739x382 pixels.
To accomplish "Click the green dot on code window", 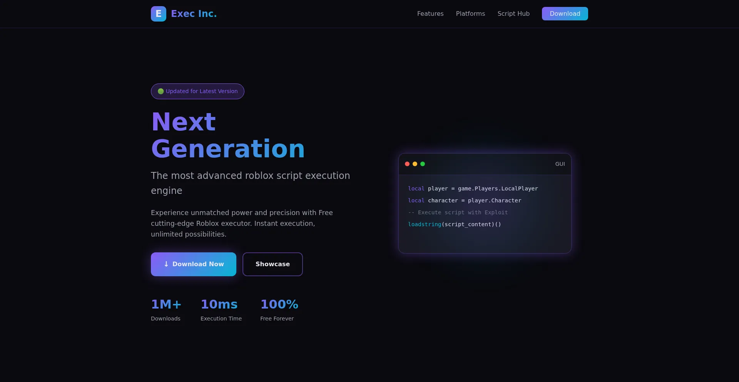I will pos(423,164).
